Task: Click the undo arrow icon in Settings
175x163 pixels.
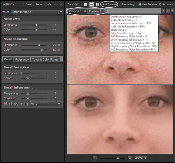Action: (x=49, y=4)
